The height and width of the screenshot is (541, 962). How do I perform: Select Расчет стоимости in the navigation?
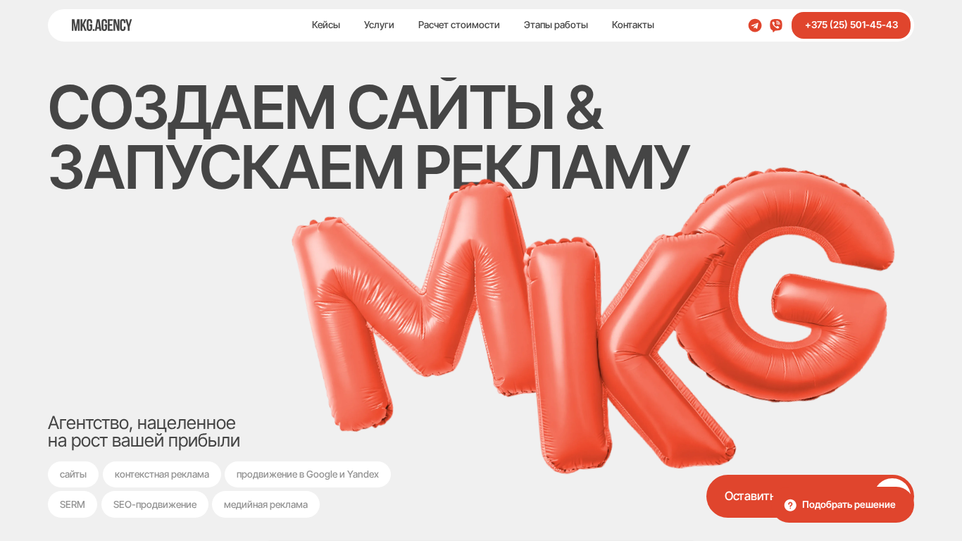tap(459, 25)
